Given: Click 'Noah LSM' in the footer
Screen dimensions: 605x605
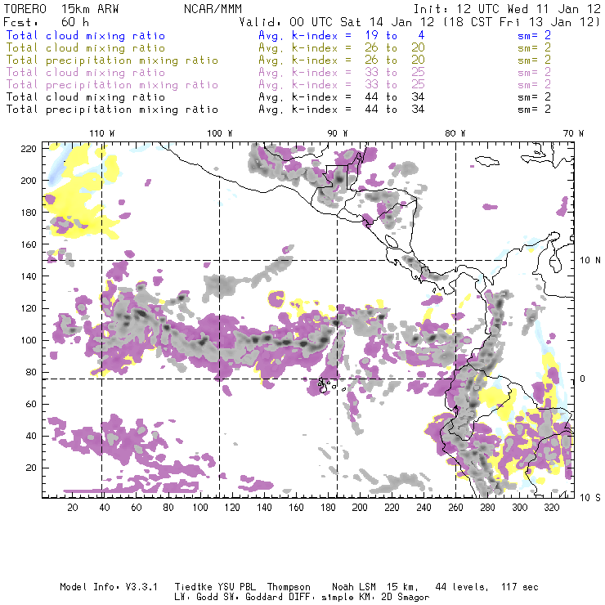Looking at the screenshot, I should [353, 587].
